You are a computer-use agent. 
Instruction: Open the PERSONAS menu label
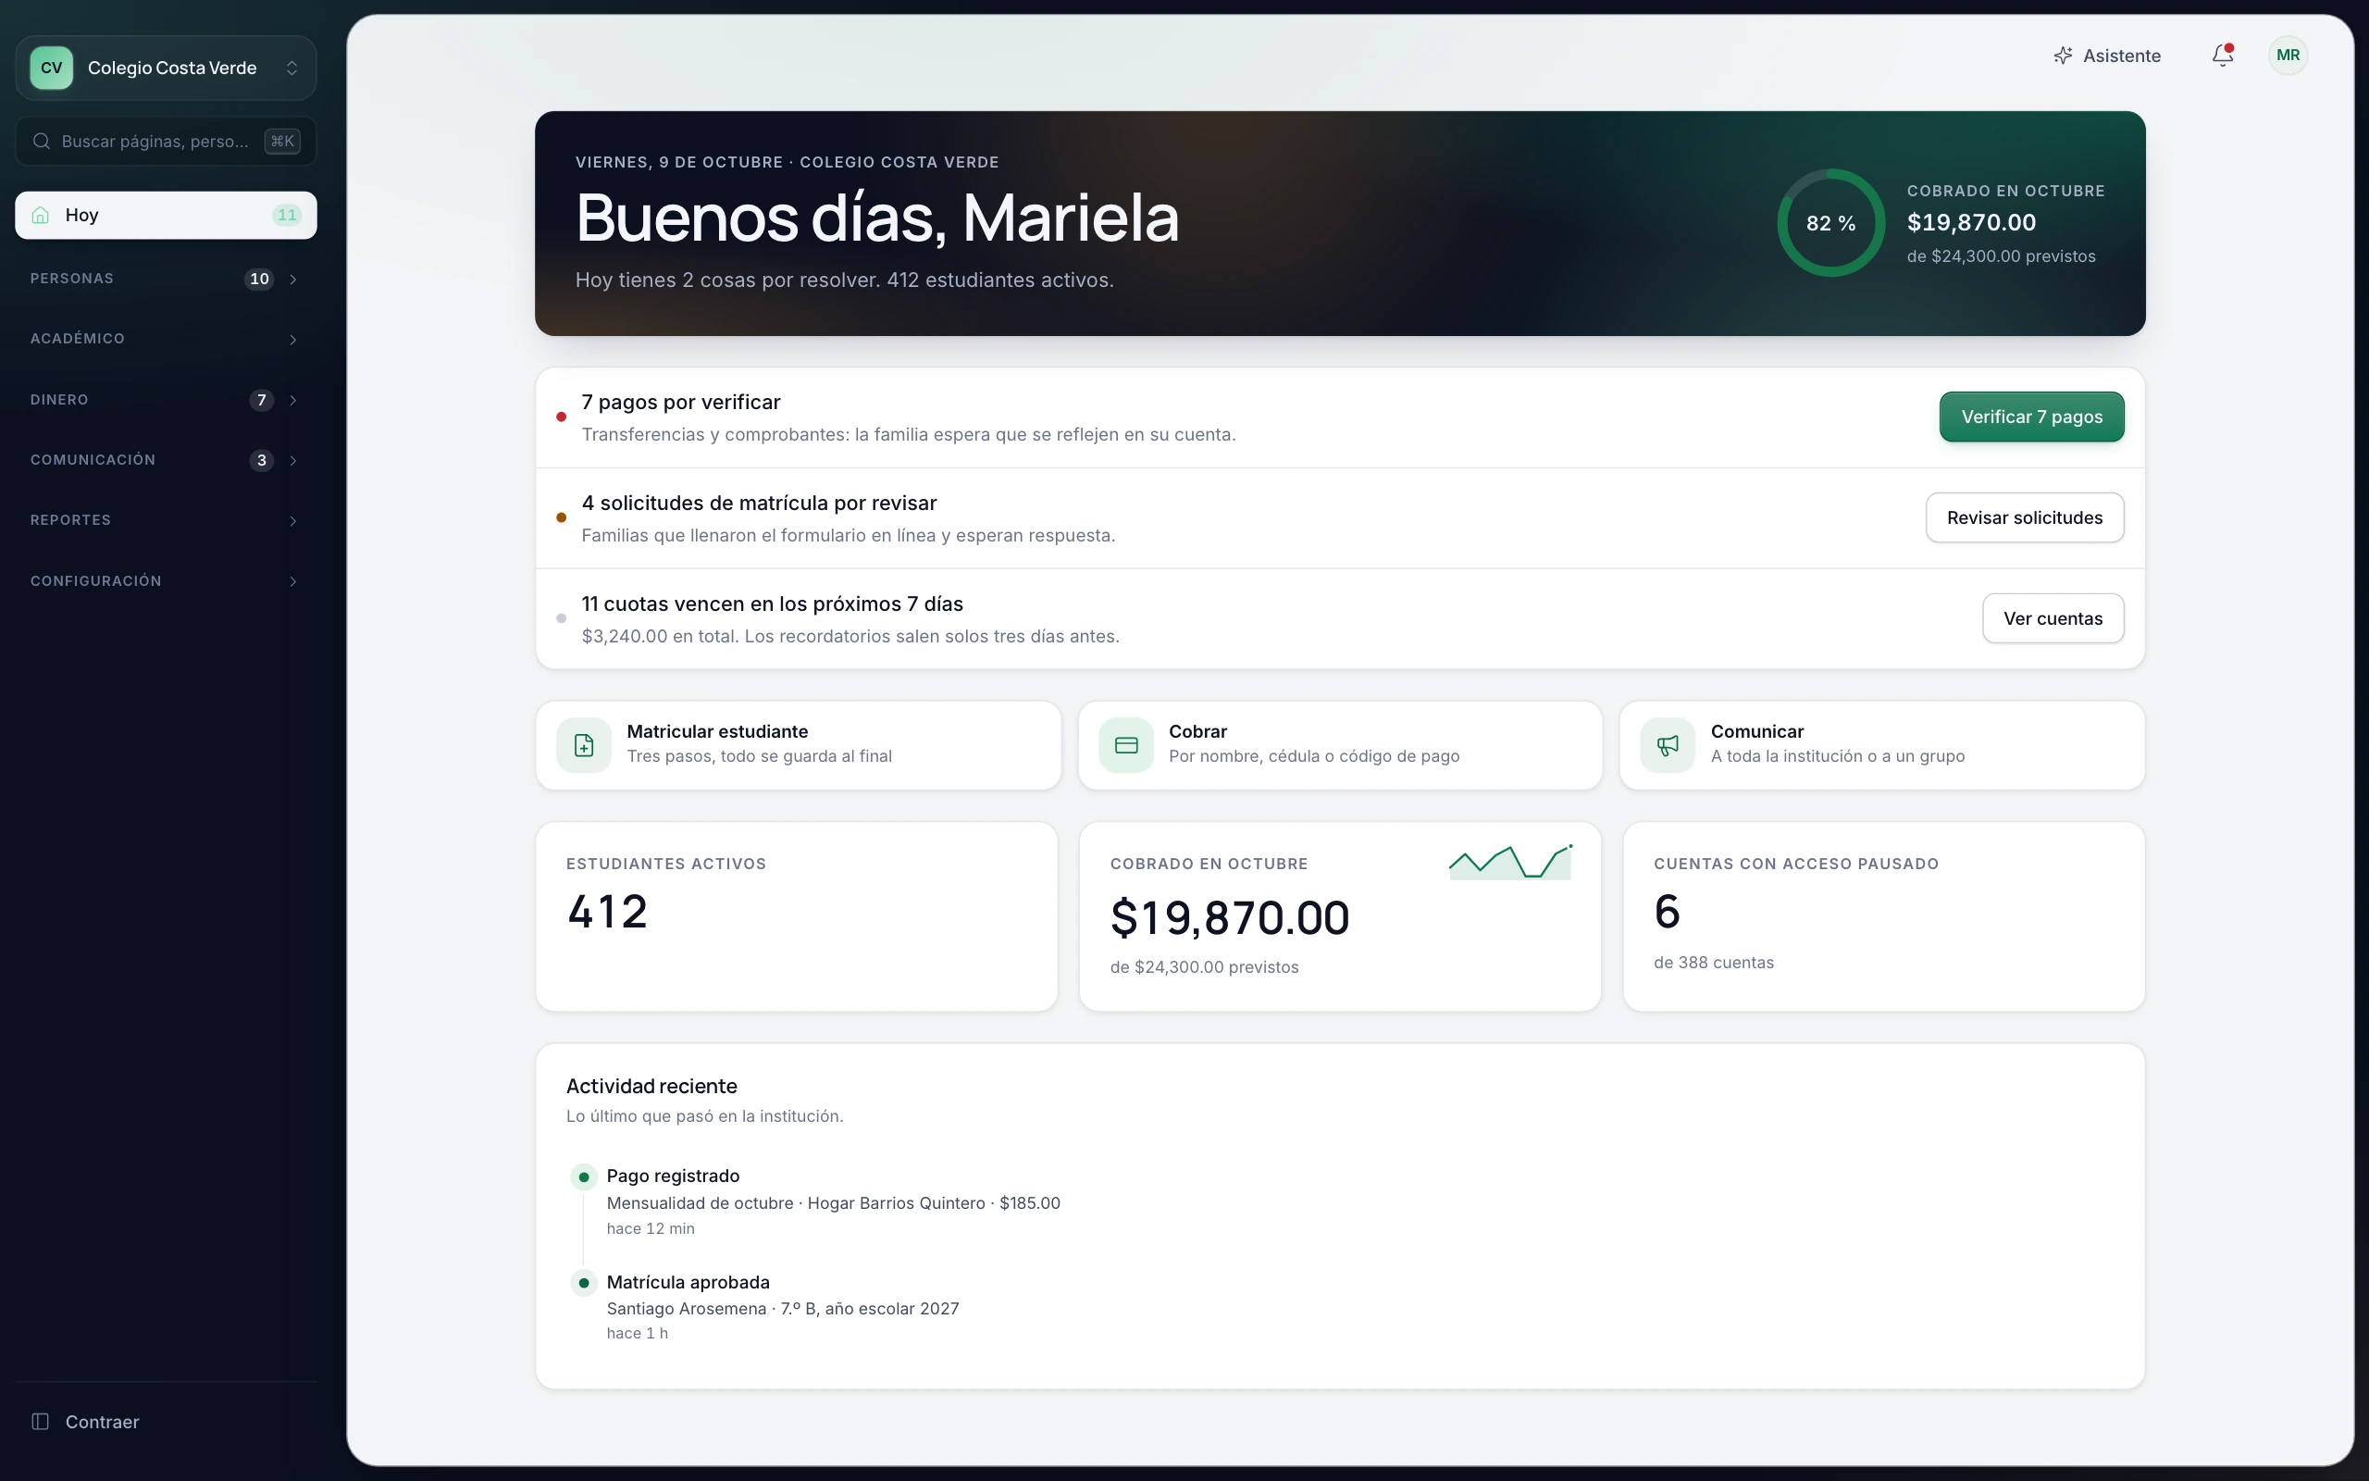(71, 280)
